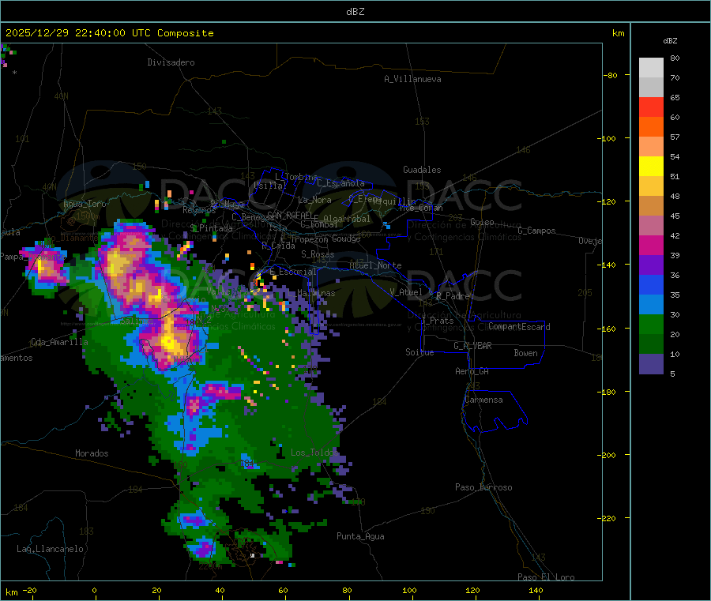Screen dimensions: 711x601
Task: Click the Atuel_Norte label
Action: pyautogui.click(x=375, y=265)
